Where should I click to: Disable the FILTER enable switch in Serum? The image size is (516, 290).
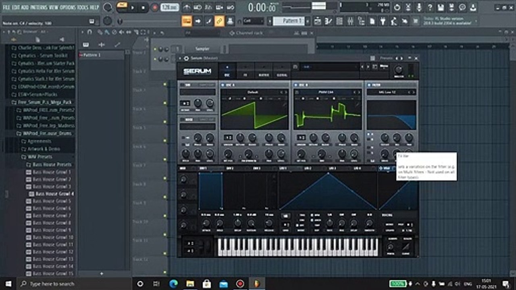click(x=368, y=85)
